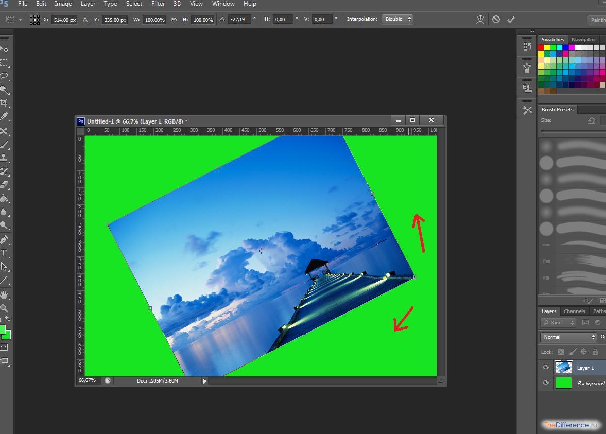
Task: Select the Paint Bucket tool
Action: pyautogui.click(x=4, y=199)
